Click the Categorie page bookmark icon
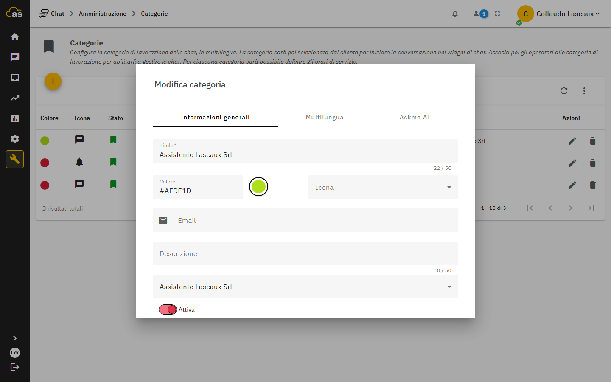Viewport: 611px width, 382px height. 49,46
